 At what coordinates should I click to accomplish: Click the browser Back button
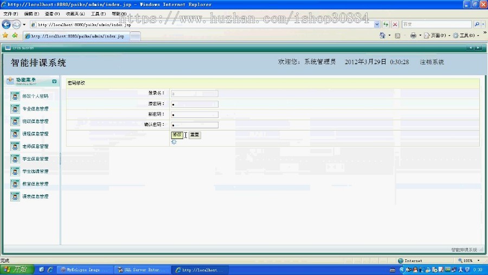6,24
